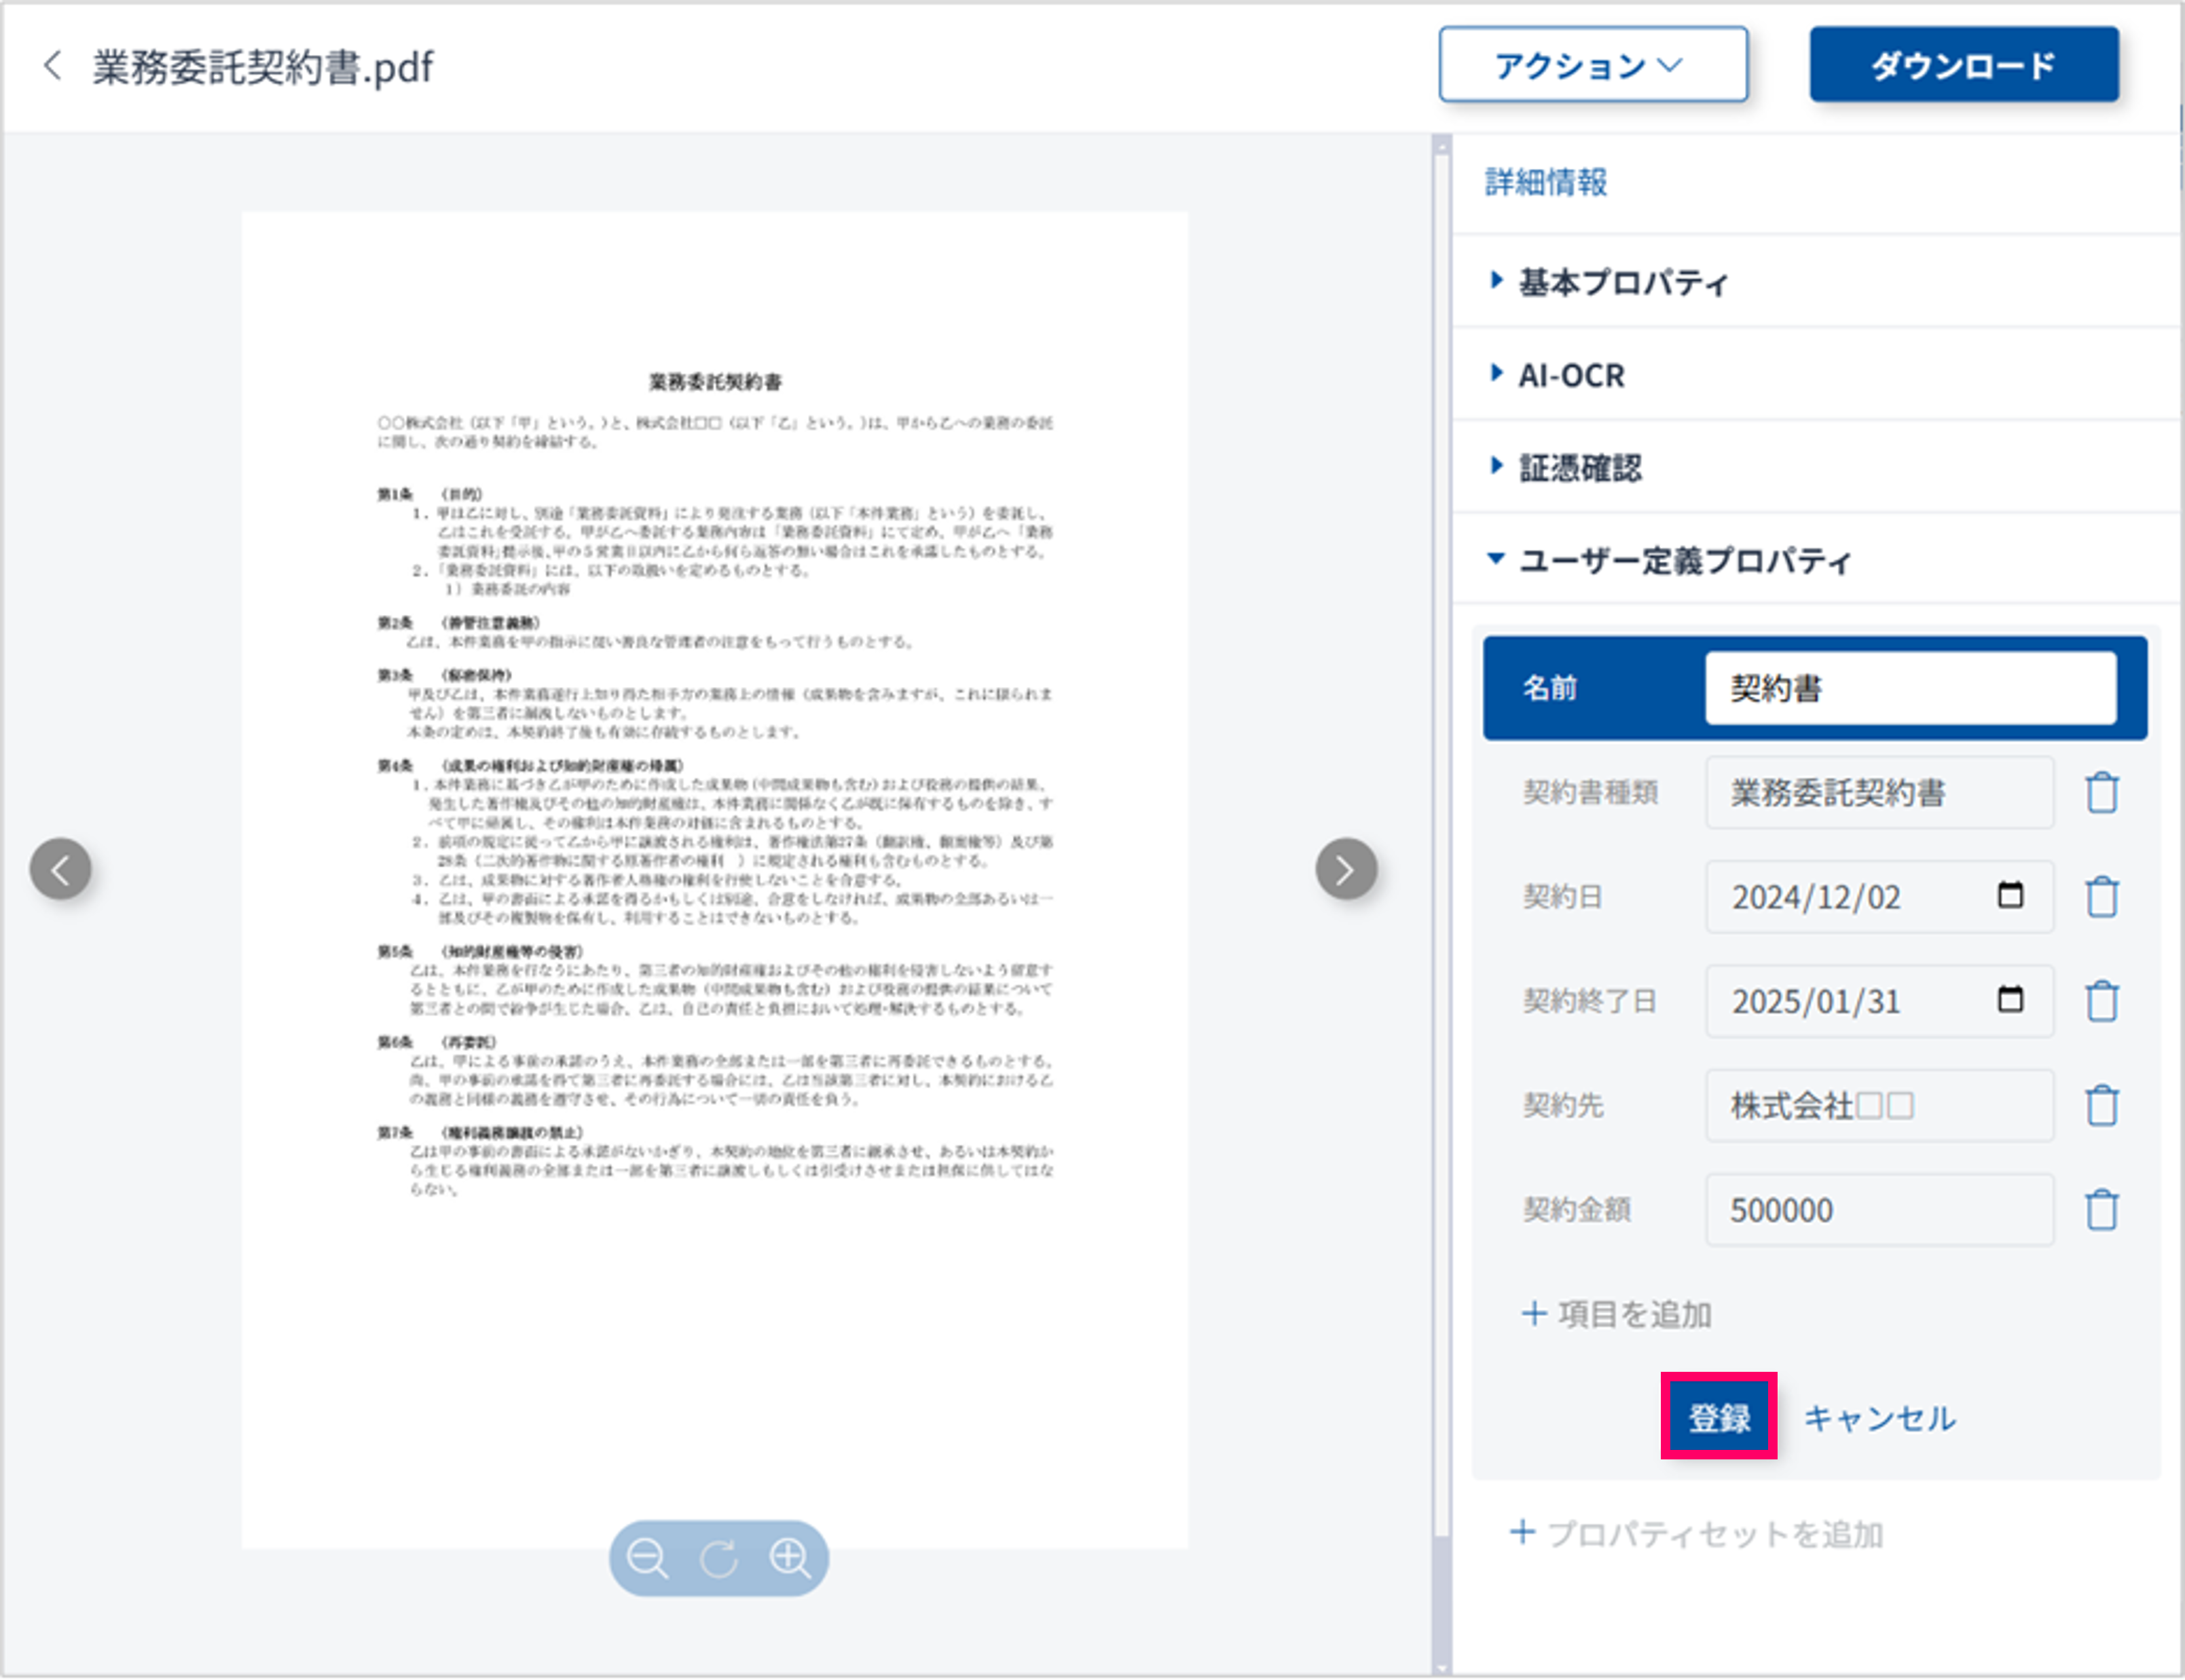Go to previous page with left arrow
The image size is (2185, 1680).
pos(60,869)
